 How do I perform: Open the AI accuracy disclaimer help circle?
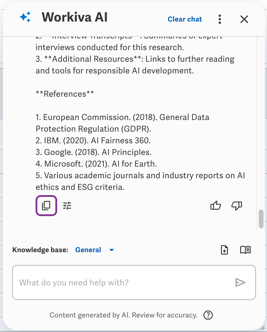tap(208, 315)
